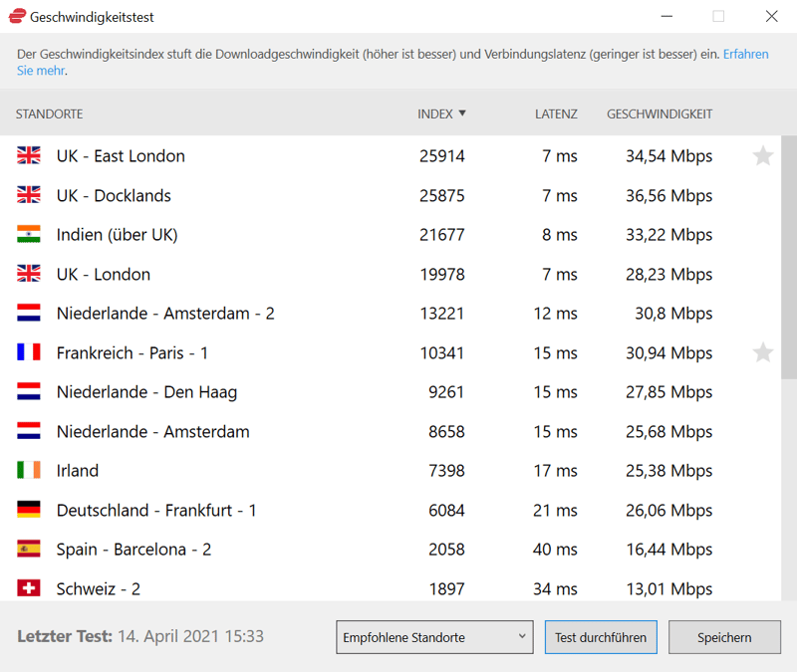Toggle favorite star for UK - East London
797x672 pixels.
click(762, 155)
